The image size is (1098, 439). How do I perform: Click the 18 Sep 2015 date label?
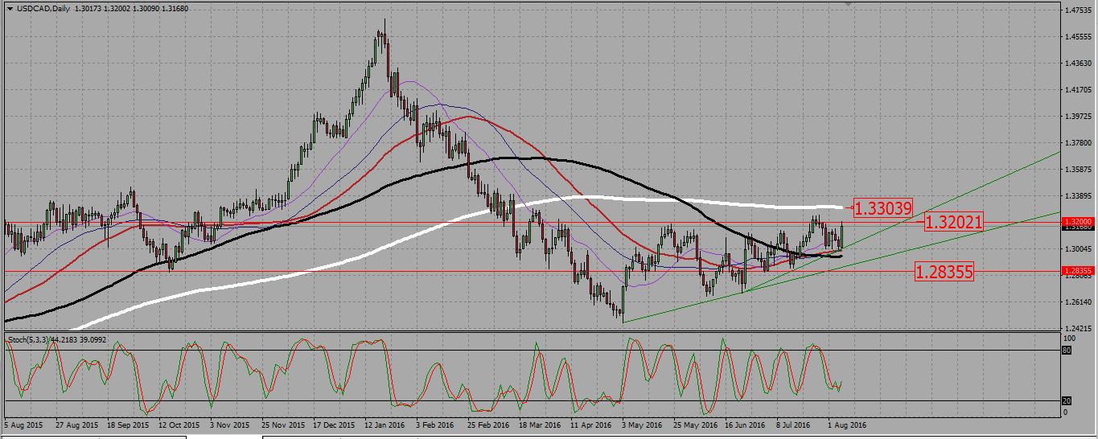pos(127,425)
